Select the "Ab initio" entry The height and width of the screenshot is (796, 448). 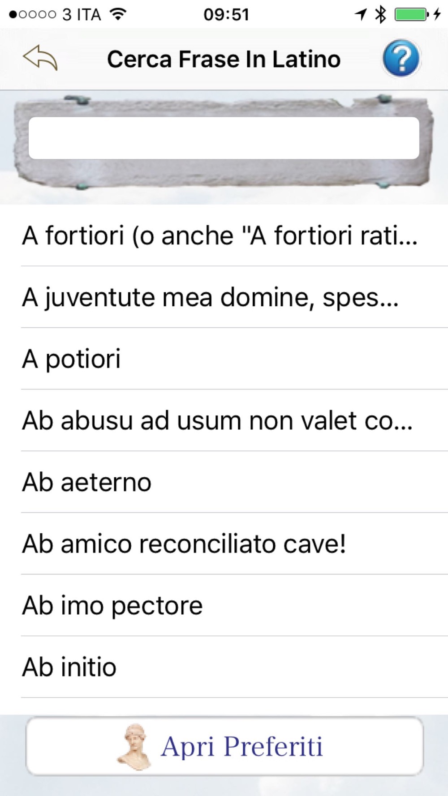click(69, 667)
